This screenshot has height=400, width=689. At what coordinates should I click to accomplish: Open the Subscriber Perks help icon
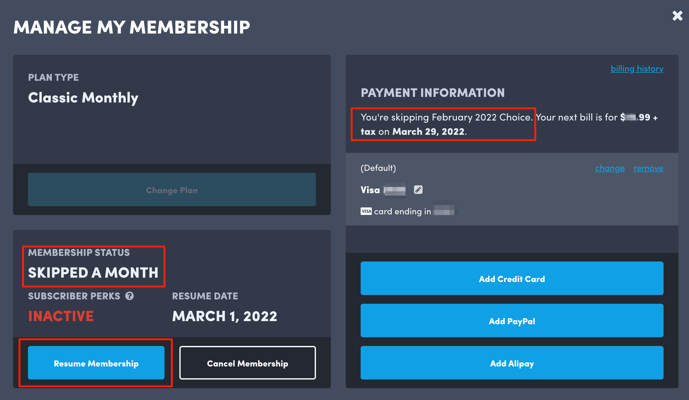130,296
